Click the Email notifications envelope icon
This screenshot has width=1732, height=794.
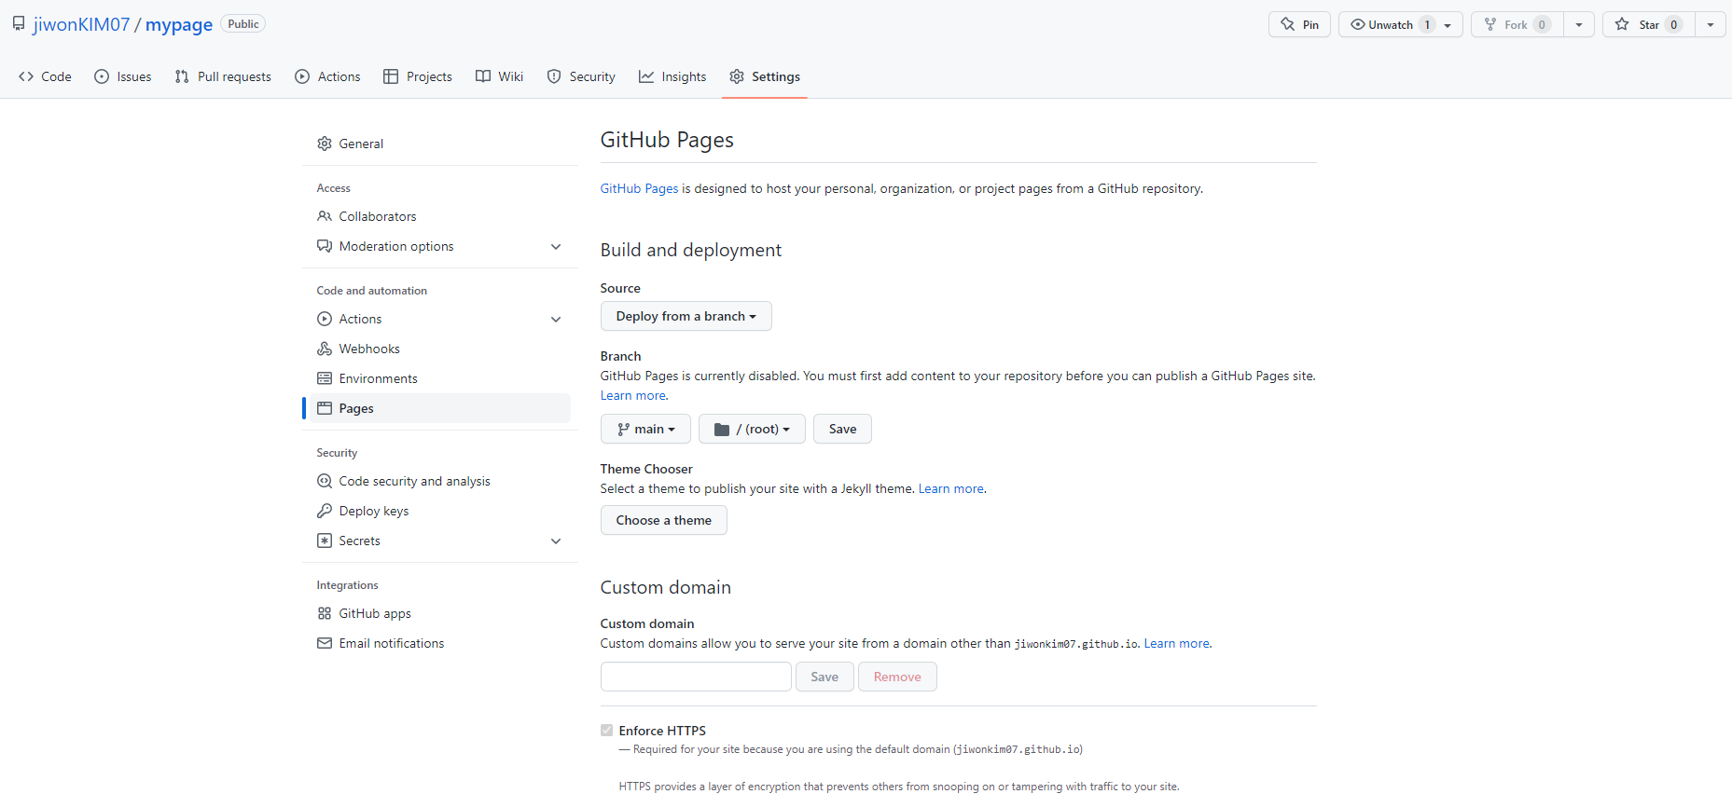[325, 643]
